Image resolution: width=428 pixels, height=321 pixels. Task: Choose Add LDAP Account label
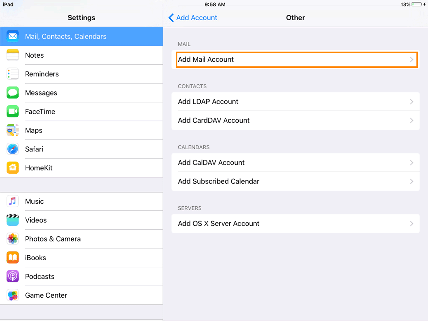pyautogui.click(x=208, y=101)
